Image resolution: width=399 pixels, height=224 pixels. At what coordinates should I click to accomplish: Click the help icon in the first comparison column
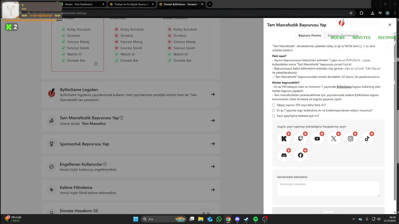(x=96, y=64)
